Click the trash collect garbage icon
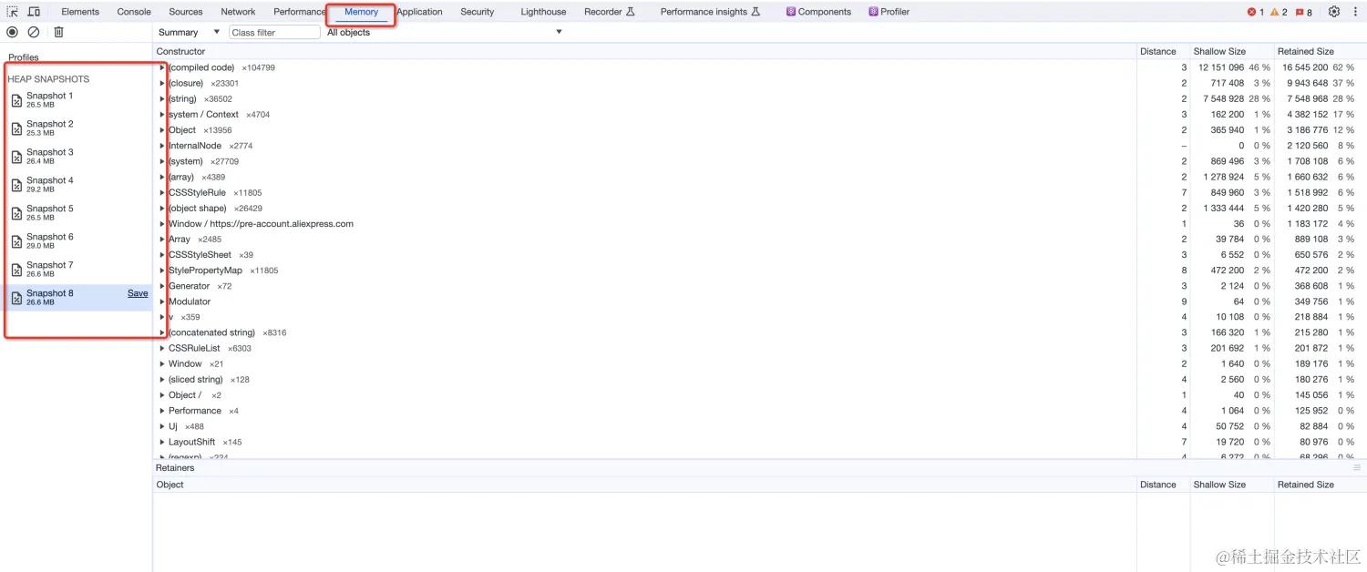Image resolution: width=1367 pixels, height=572 pixels. [x=58, y=32]
